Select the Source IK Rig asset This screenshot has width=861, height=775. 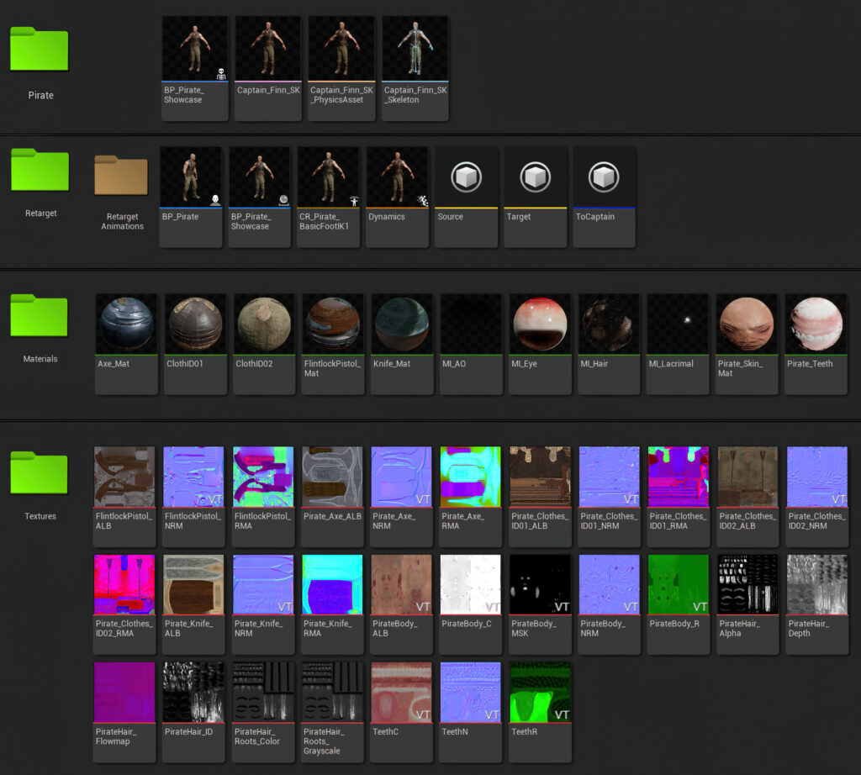[x=466, y=177]
